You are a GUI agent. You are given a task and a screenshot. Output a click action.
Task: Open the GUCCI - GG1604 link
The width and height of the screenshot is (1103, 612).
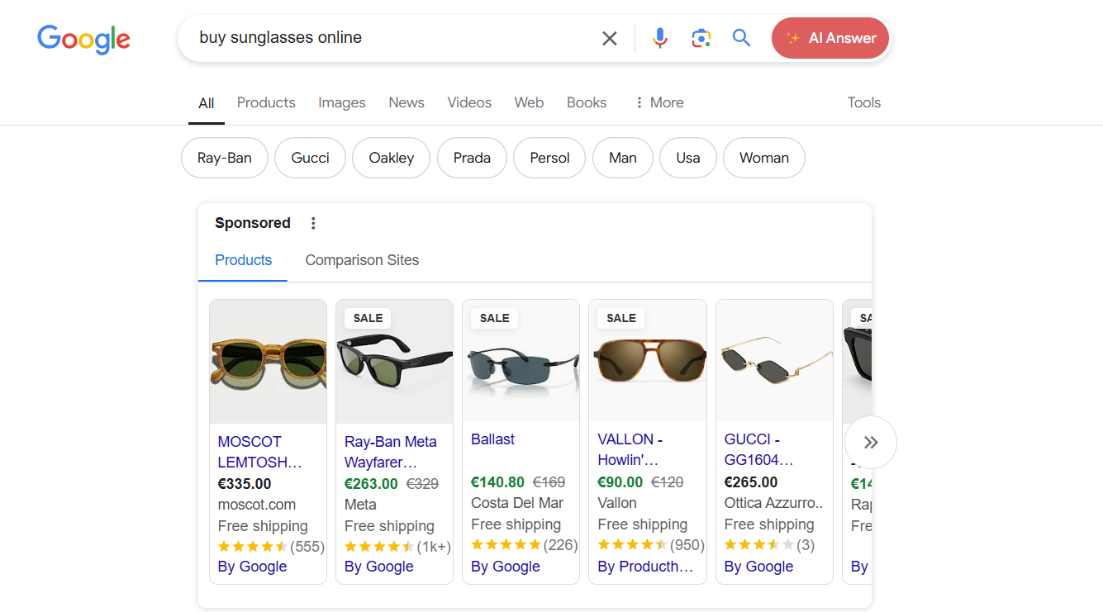coord(758,449)
